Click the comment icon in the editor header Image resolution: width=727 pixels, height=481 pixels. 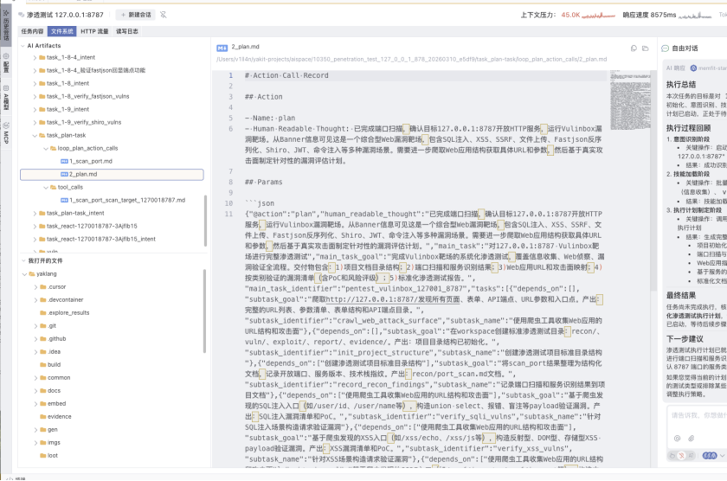click(x=634, y=48)
